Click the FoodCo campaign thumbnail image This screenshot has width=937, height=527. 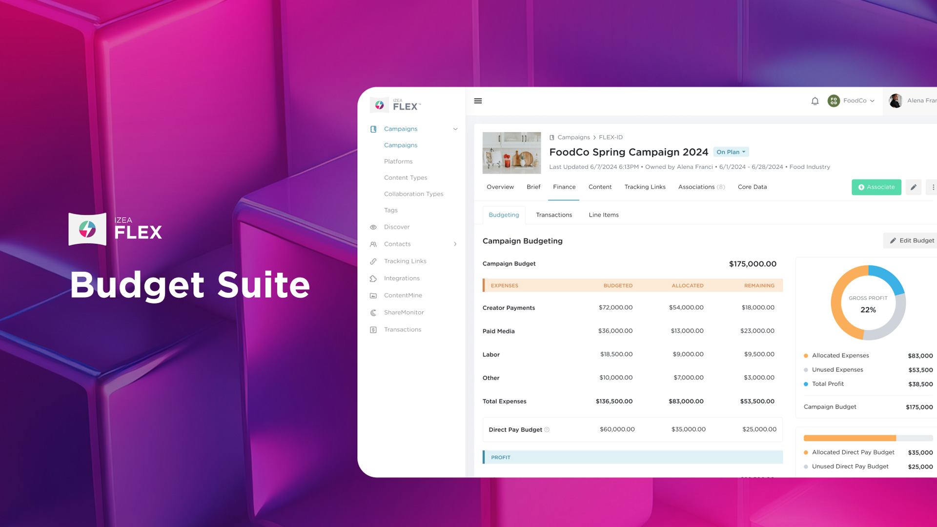[512, 153]
